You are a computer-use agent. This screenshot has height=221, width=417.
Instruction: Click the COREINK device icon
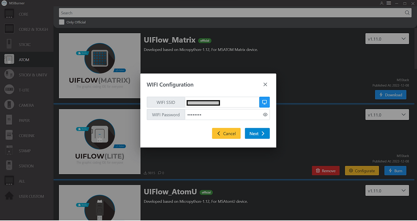[x=9, y=134]
